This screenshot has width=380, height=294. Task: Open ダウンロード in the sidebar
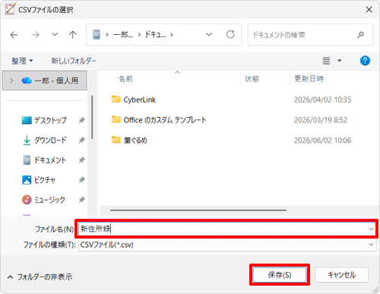pos(45,140)
